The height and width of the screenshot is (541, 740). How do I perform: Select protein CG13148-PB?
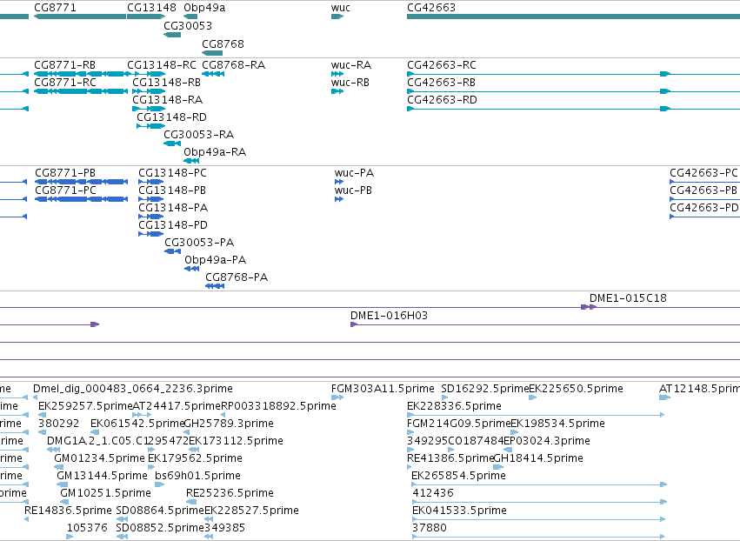click(172, 190)
